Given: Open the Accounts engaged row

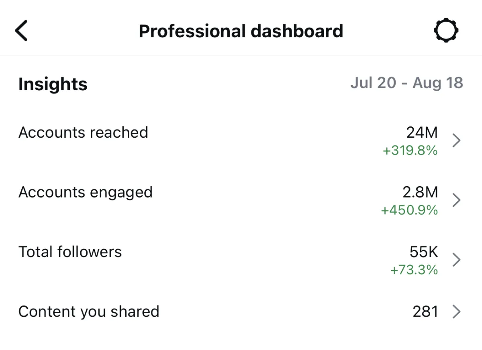Looking at the screenshot, I should (x=241, y=200).
